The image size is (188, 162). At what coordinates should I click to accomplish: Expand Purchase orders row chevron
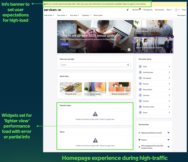pyautogui.click(x=169, y=107)
